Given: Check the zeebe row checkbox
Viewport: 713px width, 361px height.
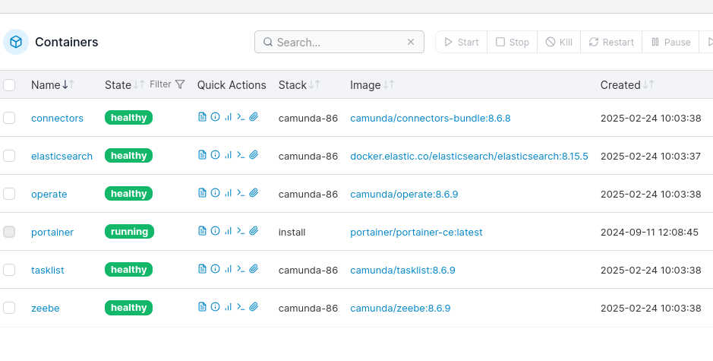Looking at the screenshot, I should [x=9, y=308].
